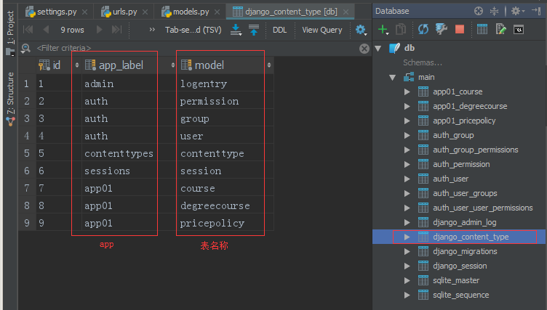Select auth_permission table in tree

pos(461,164)
